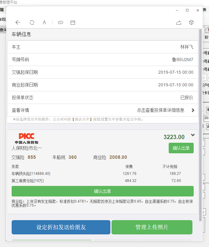
Task: Click the 不计免赔 value 72.65
Action: point(176,181)
